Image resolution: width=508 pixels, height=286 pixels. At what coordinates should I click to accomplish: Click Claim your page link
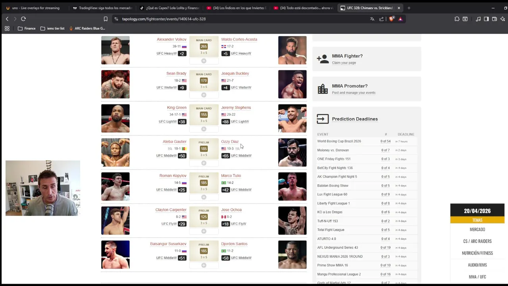click(x=344, y=63)
